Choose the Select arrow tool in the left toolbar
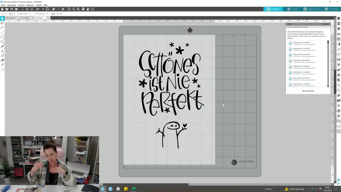 click(x=2, y=18)
